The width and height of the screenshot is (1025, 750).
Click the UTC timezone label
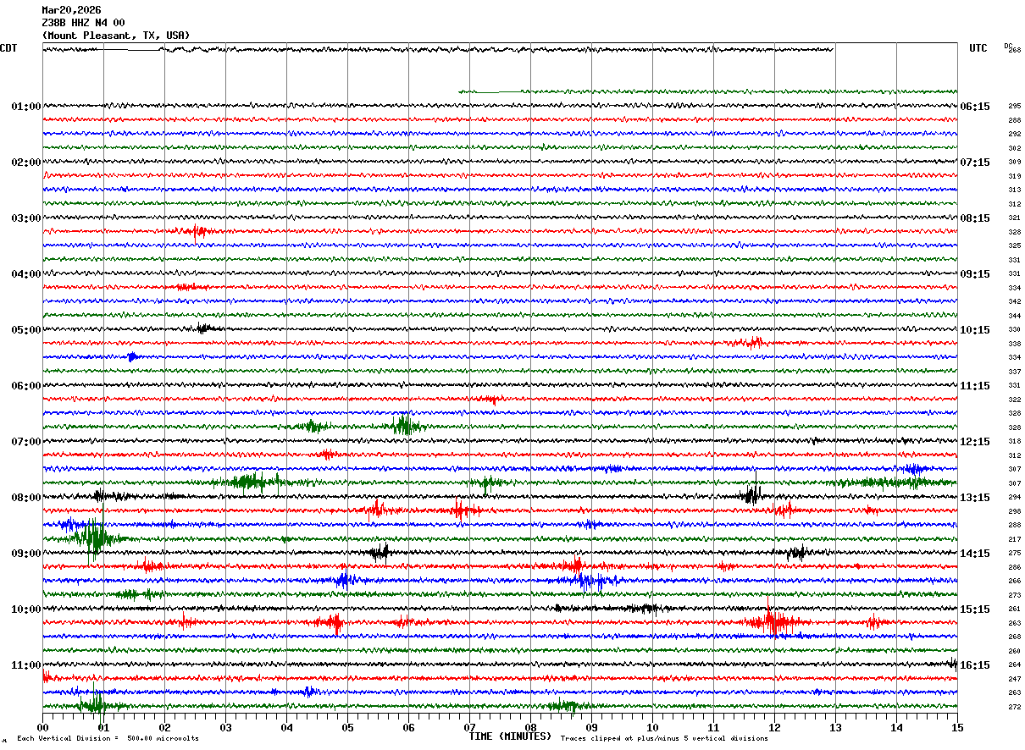pos(978,48)
